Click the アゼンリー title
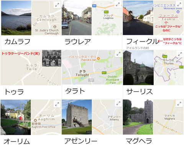Viewport: 184px width, 149px height. pos(81,141)
